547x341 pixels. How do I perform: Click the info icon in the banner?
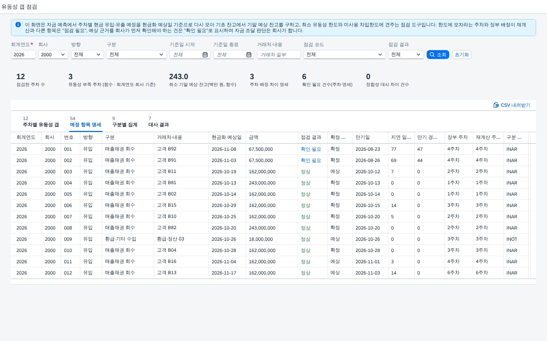click(18, 25)
